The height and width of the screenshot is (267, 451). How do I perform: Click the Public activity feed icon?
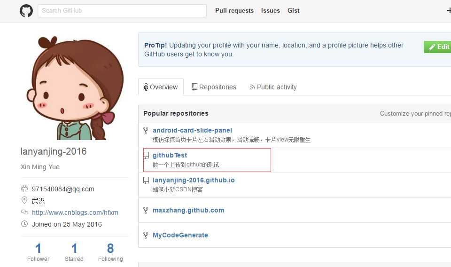(252, 87)
